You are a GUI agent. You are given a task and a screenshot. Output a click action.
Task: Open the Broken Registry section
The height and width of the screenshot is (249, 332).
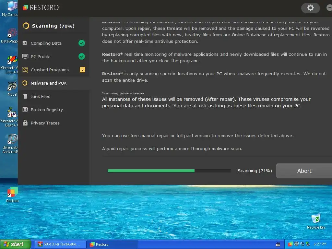click(x=53, y=110)
